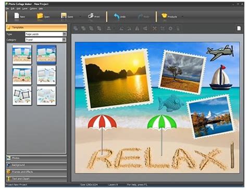The height and width of the screenshot is (190, 247).
Task: Expand the Frames and Effects section
Action: (x=36, y=172)
